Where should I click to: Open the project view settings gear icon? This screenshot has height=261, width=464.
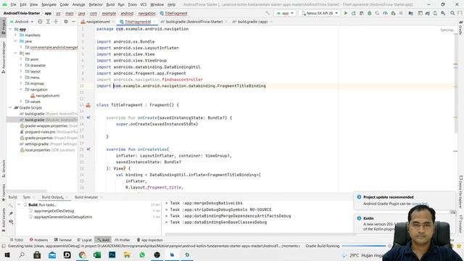click(66, 22)
